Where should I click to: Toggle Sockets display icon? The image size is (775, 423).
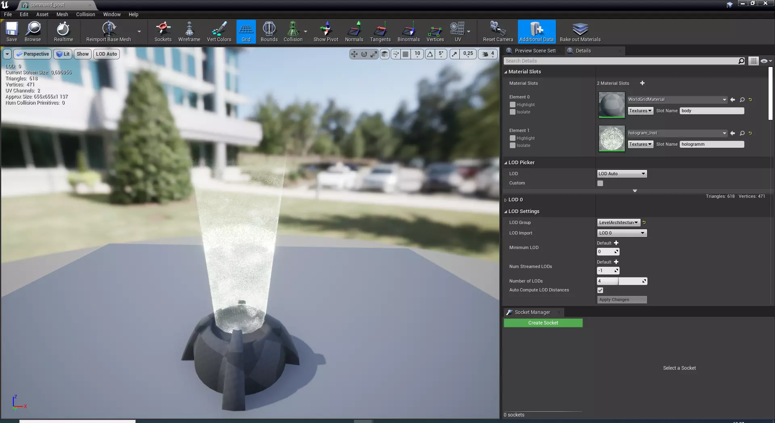[163, 31]
